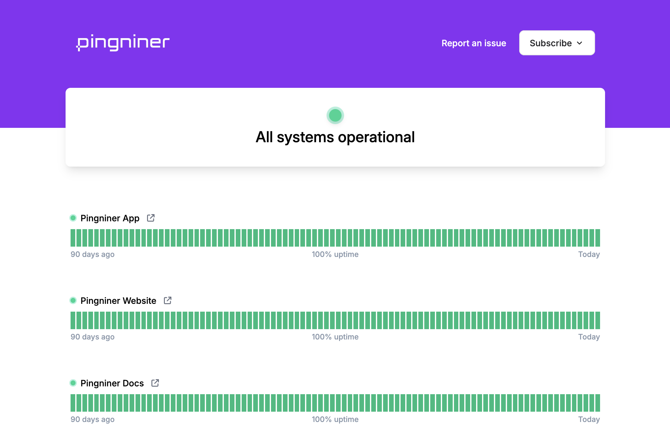This screenshot has height=442, width=670.
Task: Click today's last uptime bar for Pingniner Docs
Action: pyautogui.click(x=597, y=403)
